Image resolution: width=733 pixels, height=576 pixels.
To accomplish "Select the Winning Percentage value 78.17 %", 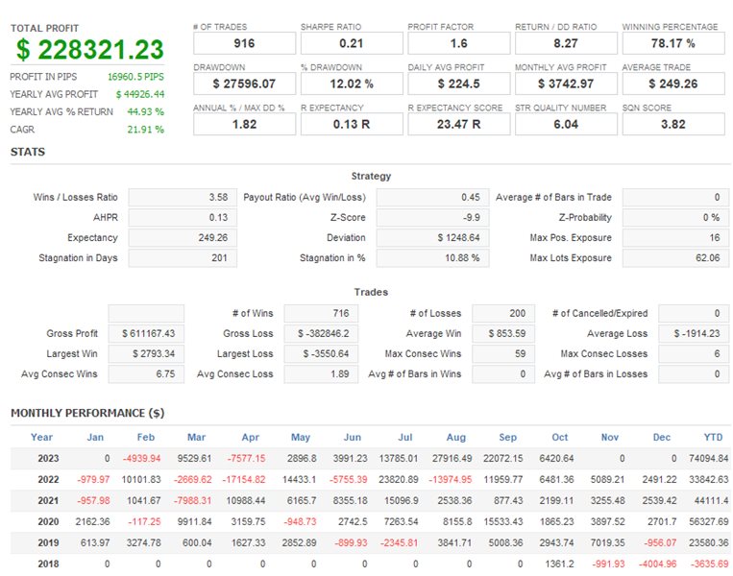I will pyautogui.click(x=673, y=43).
